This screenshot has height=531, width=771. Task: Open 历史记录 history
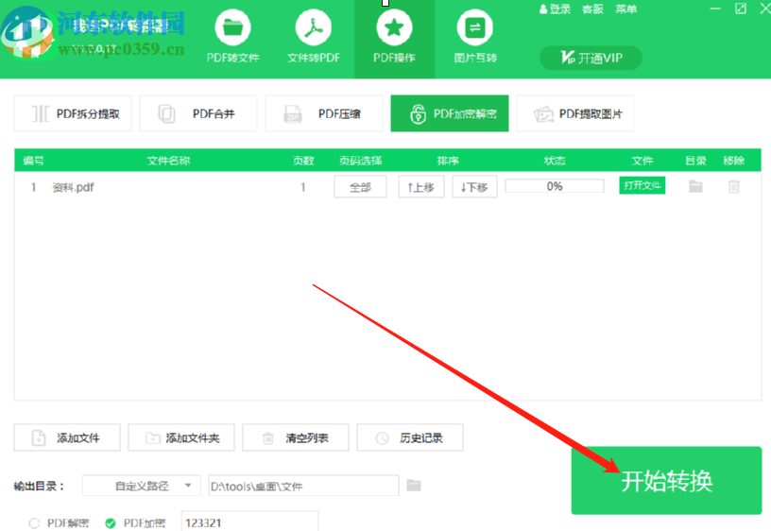[x=410, y=437]
